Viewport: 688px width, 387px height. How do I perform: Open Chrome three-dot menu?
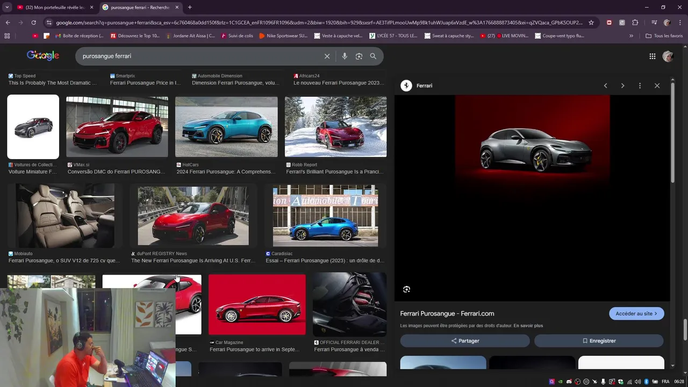pyautogui.click(x=680, y=23)
